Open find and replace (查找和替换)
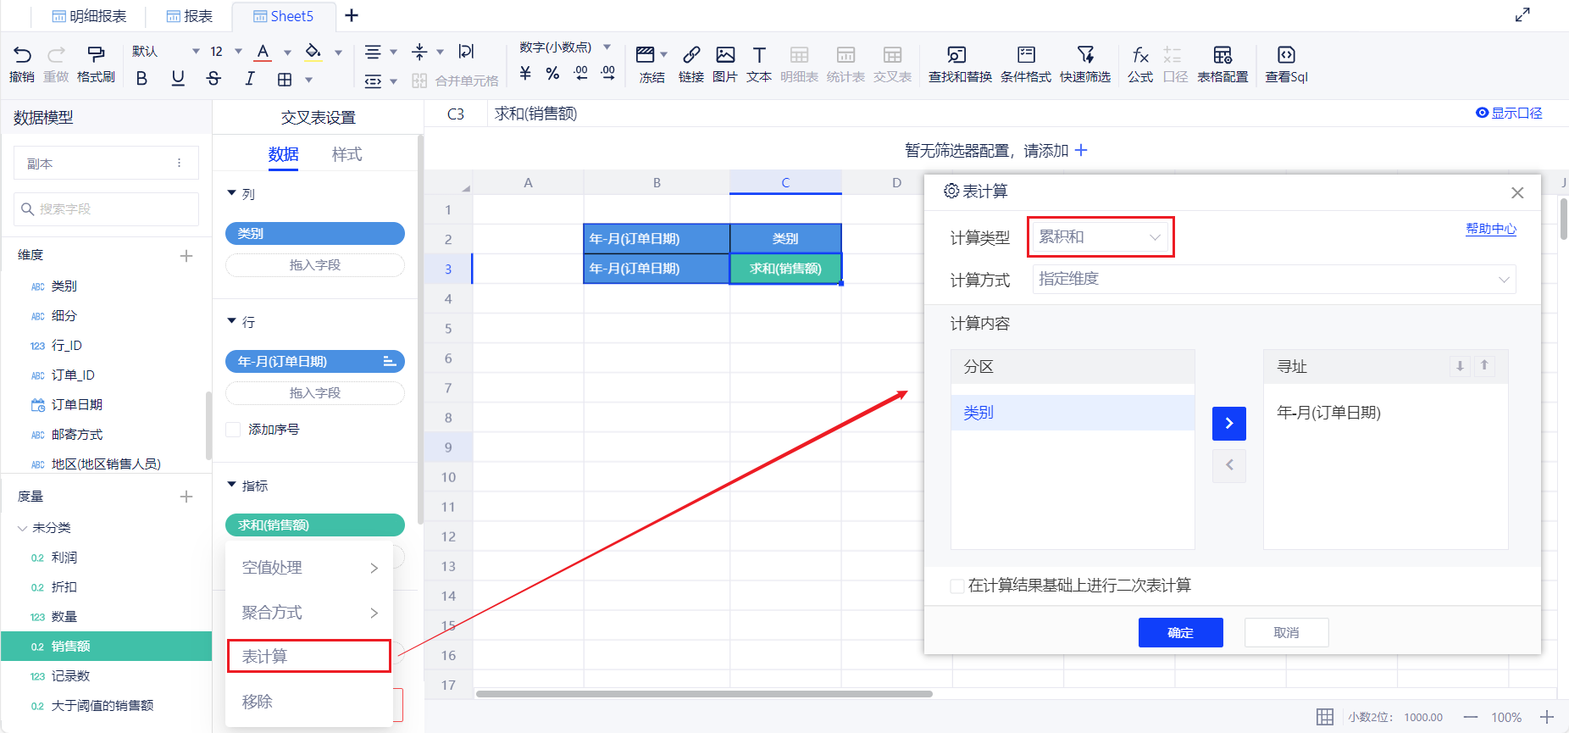 956,56
